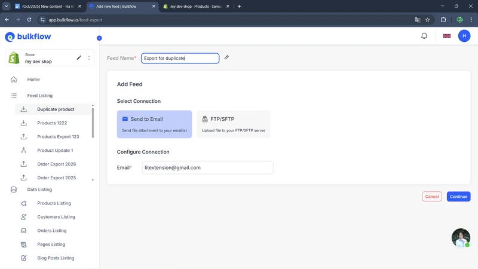Click the pencil icon next to Feed Name

pyautogui.click(x=226, y=57)
